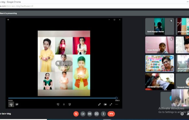The width and height of the screenshot is (189, 120).
Task: Turn on captions in Meet toolbar
Action: pyautogui.click(x=90, y=114)
